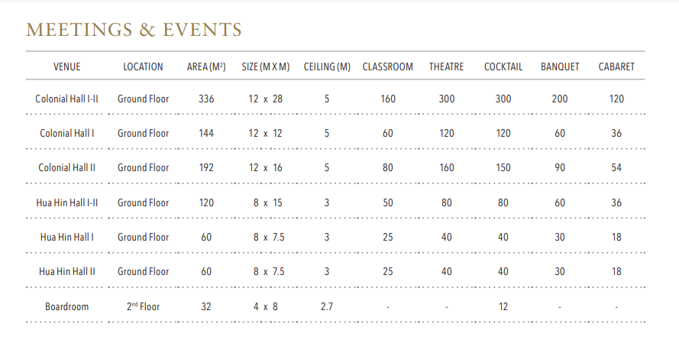679x343 pixels.
Task: Click the Boardroom venue name
Action: (66, 306)
